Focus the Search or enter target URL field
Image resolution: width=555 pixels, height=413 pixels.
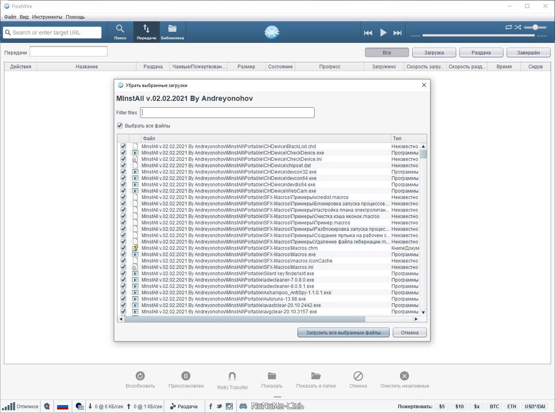point(52,33)
